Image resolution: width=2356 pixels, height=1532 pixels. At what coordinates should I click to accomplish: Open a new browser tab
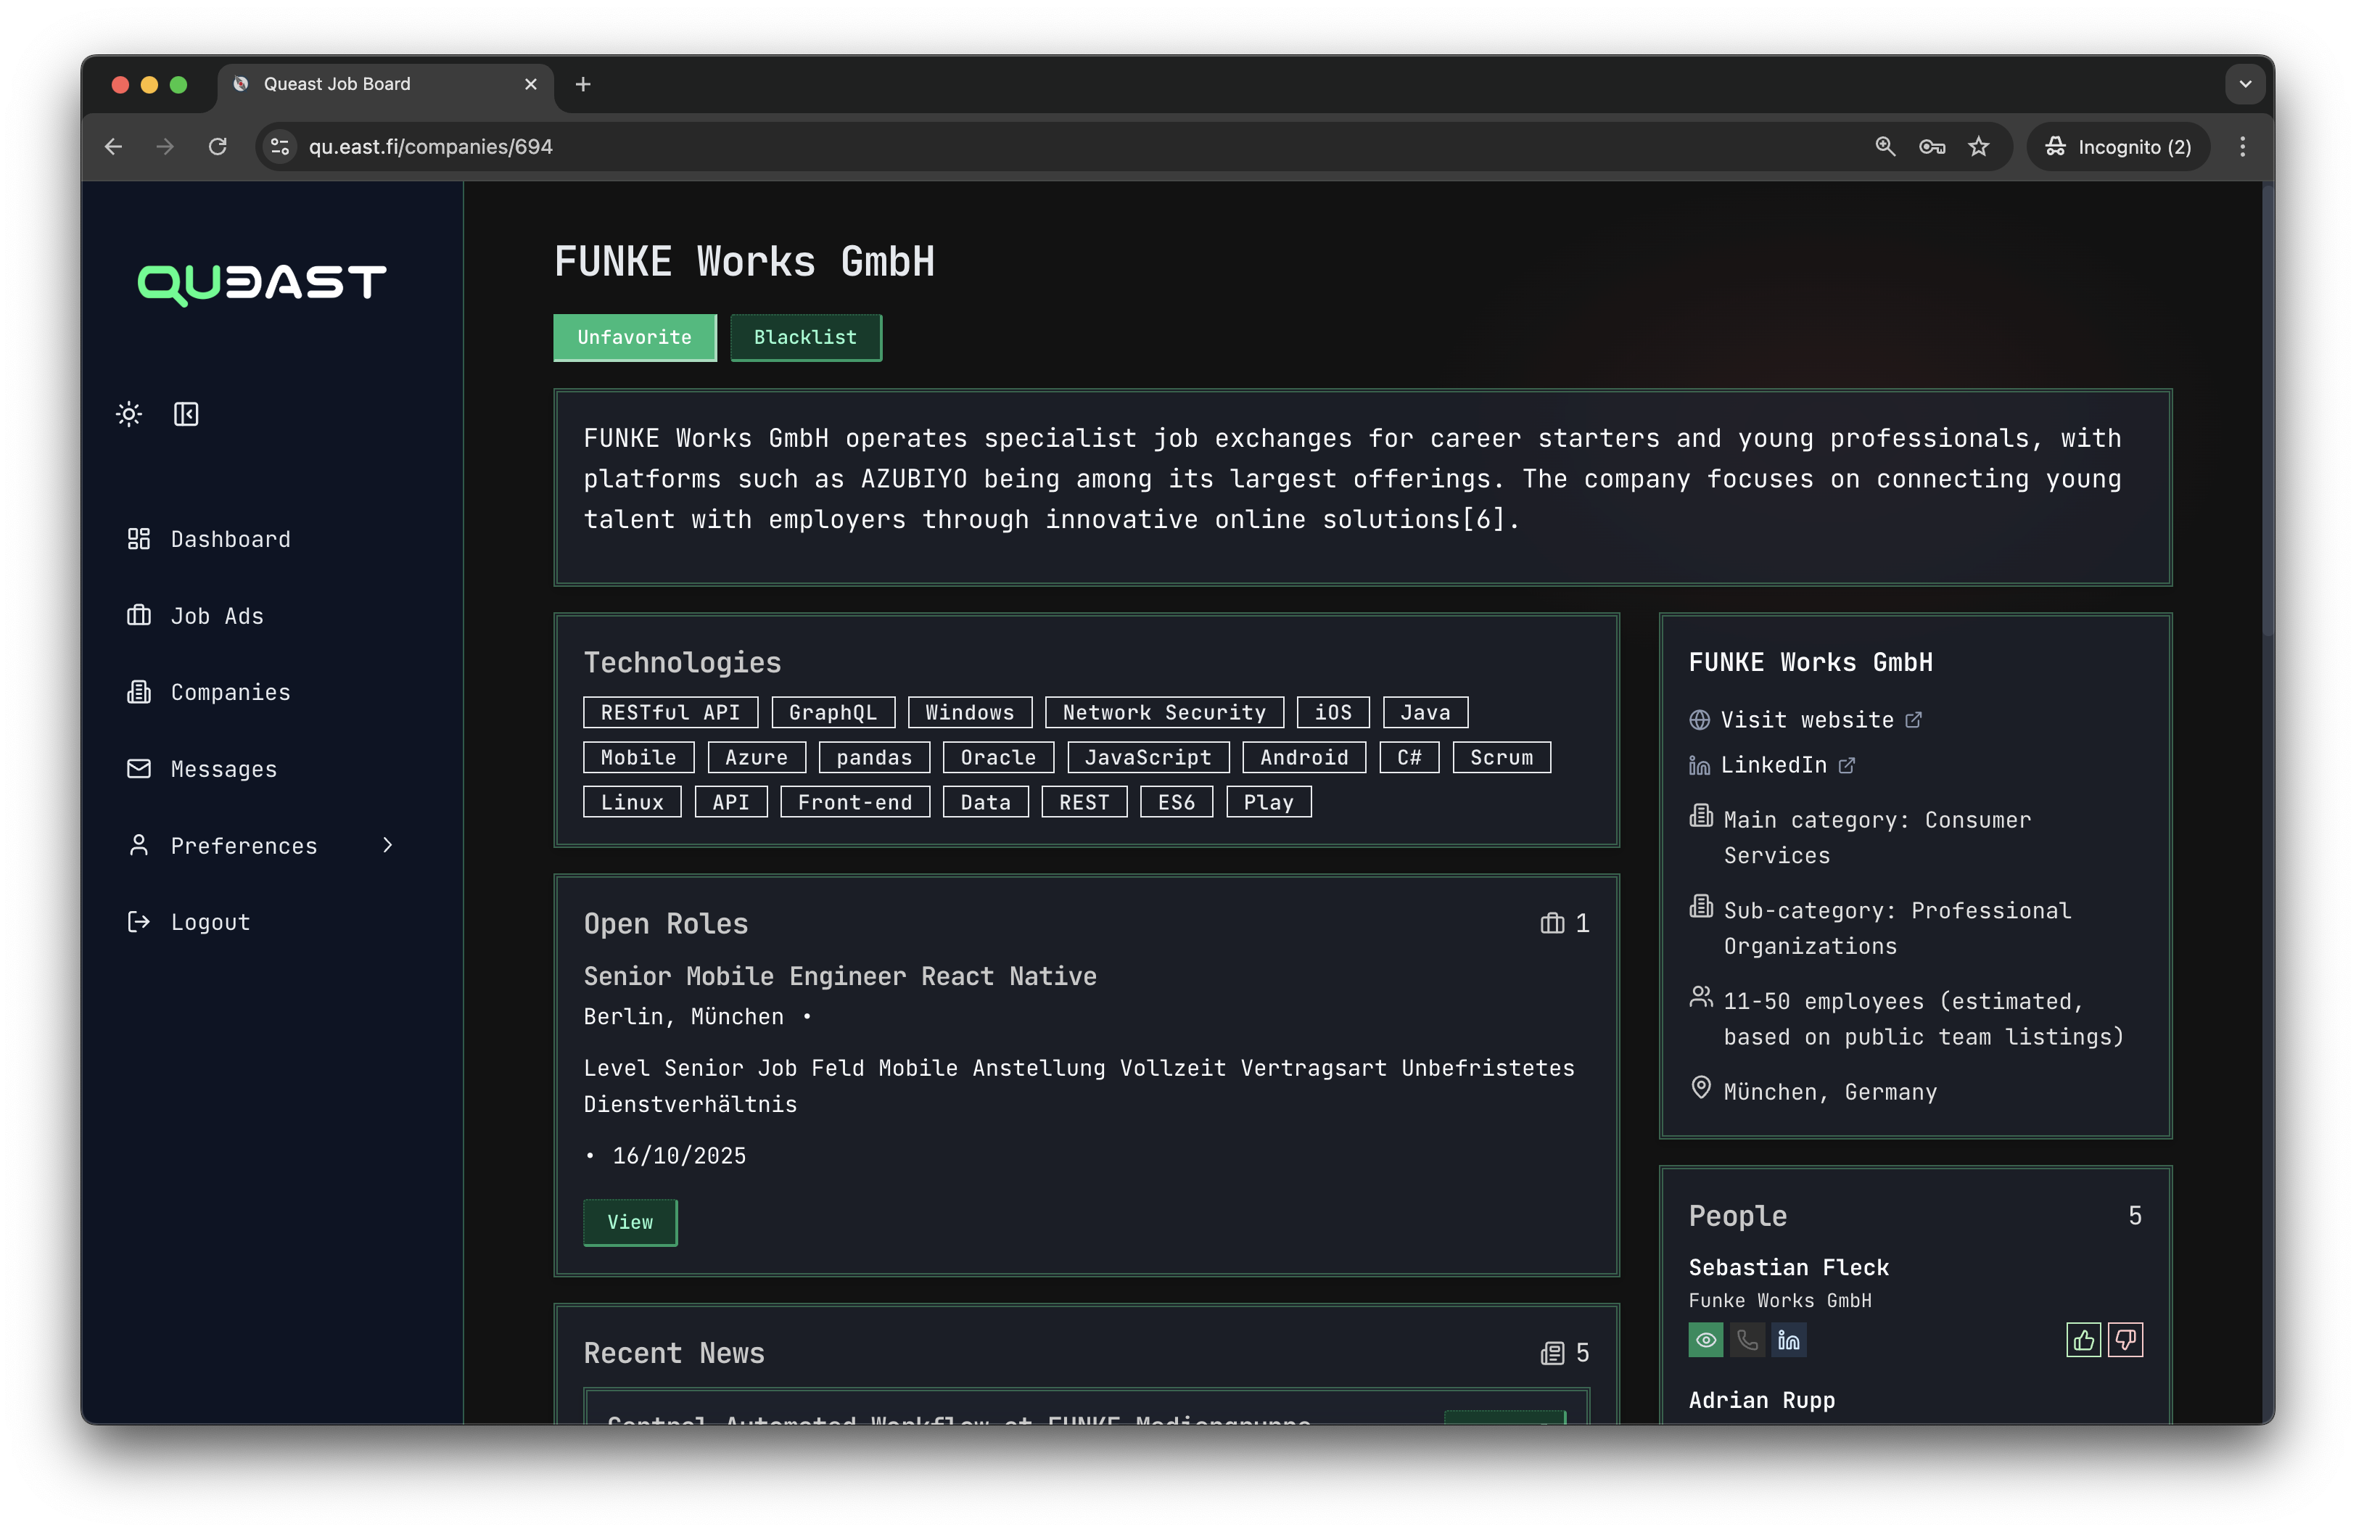pos(582,85)
